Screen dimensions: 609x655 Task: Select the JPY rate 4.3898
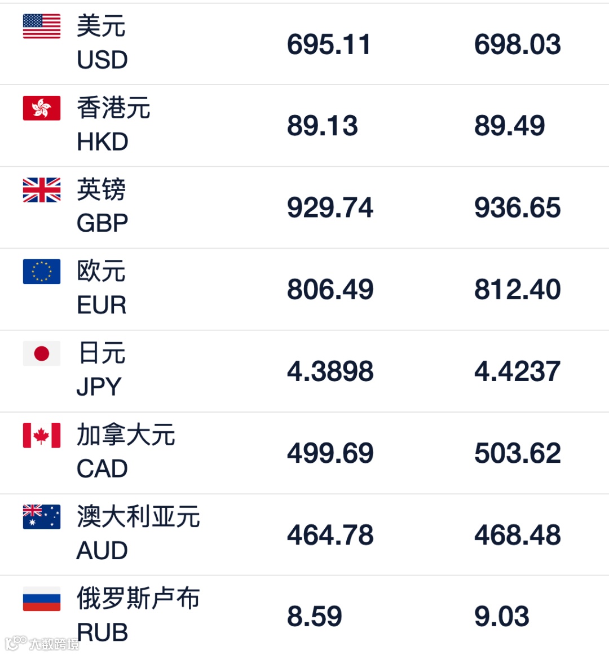(330, 371)
